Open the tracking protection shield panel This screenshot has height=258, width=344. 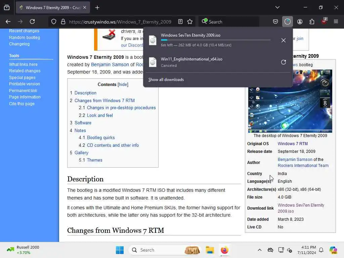54,22
